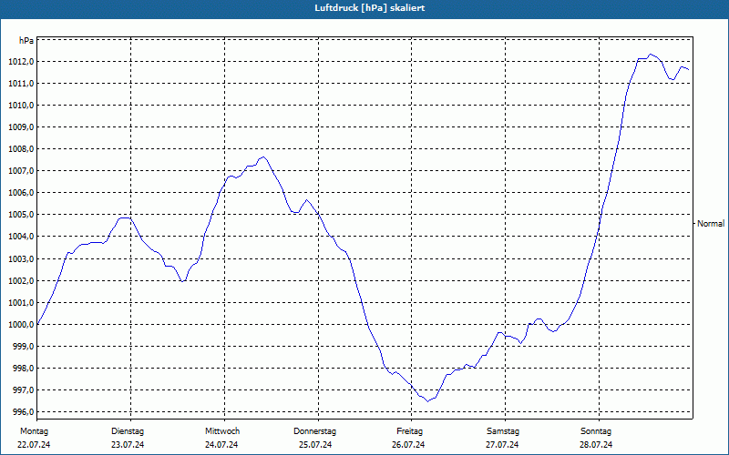Click the 1003,0 axis value
Viewport: 729px width, 455px height.
21,258
